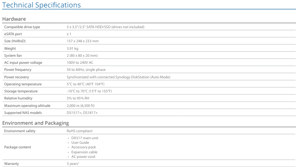Image resolution: width=296 pixels, height=167 pixels.
Task: Click the 5% to 95% RH value
Action: 78,99
